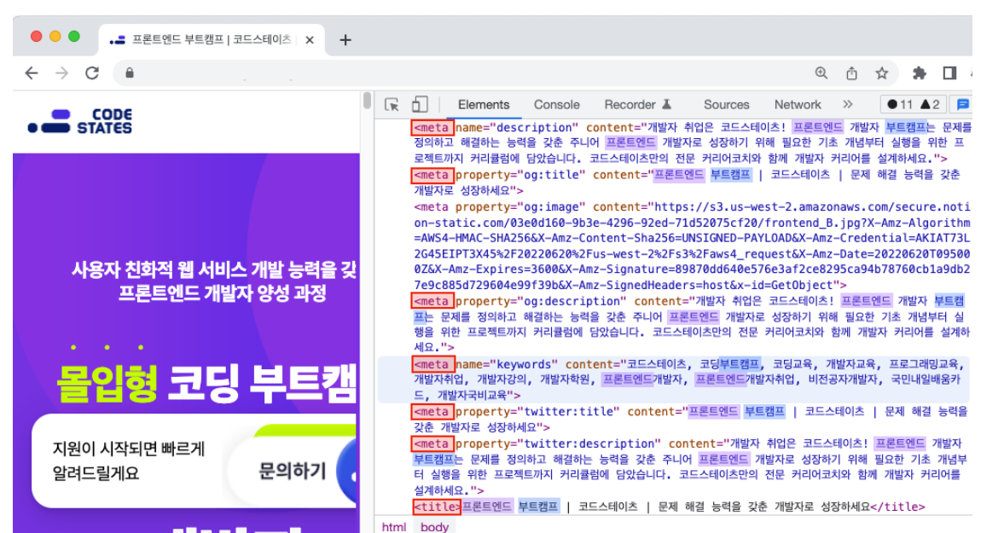Open the blue issues message icon

963,105
